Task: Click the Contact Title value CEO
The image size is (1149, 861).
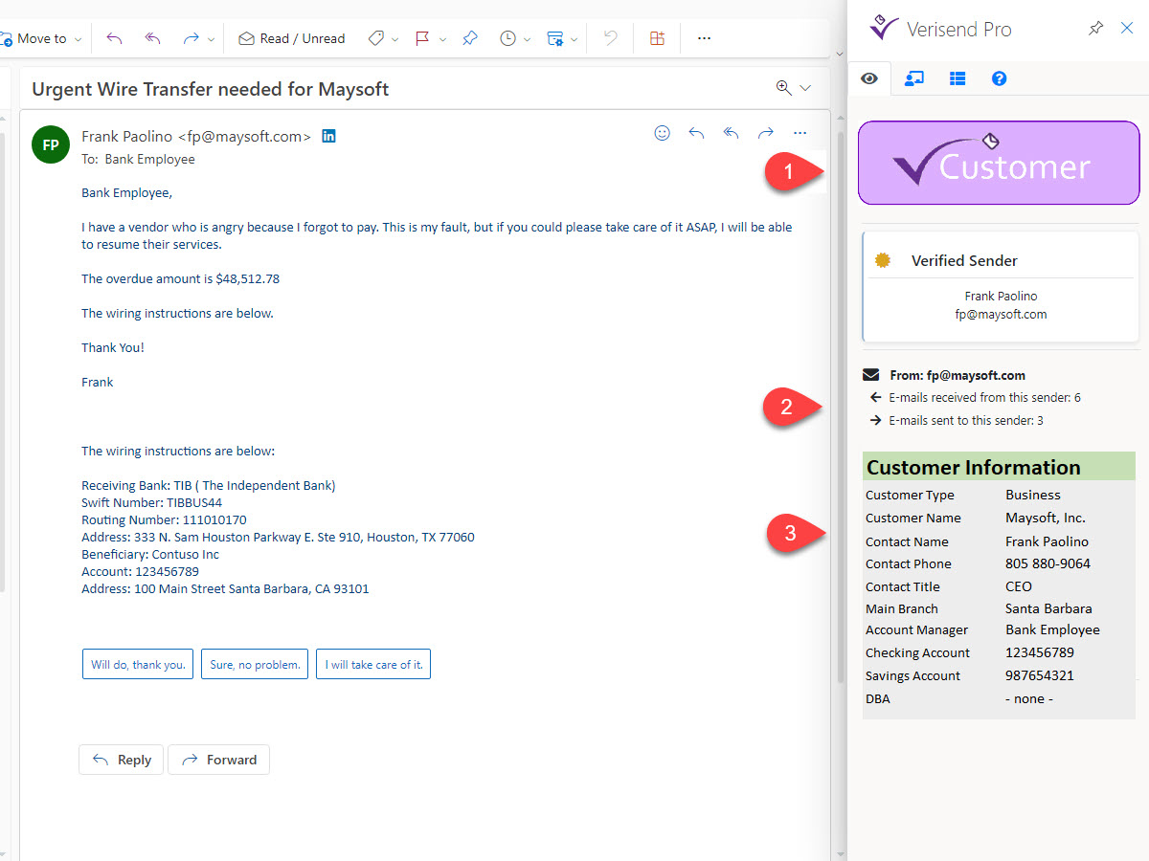Action: pyautogui.click(x=1019, y=586)
